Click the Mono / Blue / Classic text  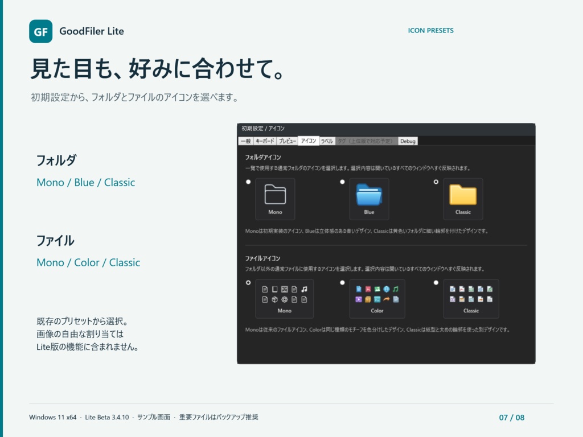pyautogui.click(x=86, y=183)
